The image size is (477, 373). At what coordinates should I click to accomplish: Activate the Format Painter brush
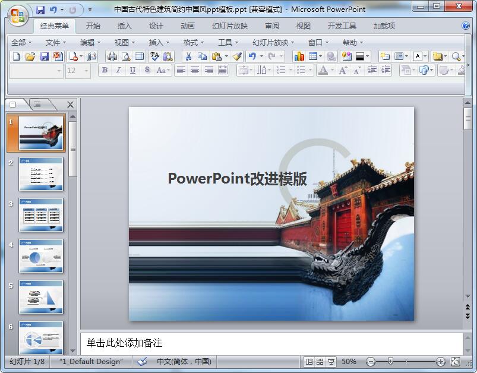237,56
